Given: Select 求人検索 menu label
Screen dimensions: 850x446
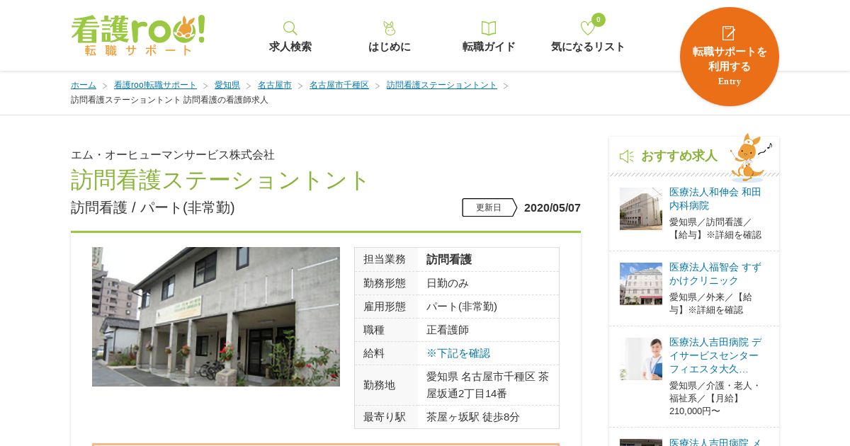Looking at the screenshot, I should [290, 47].
